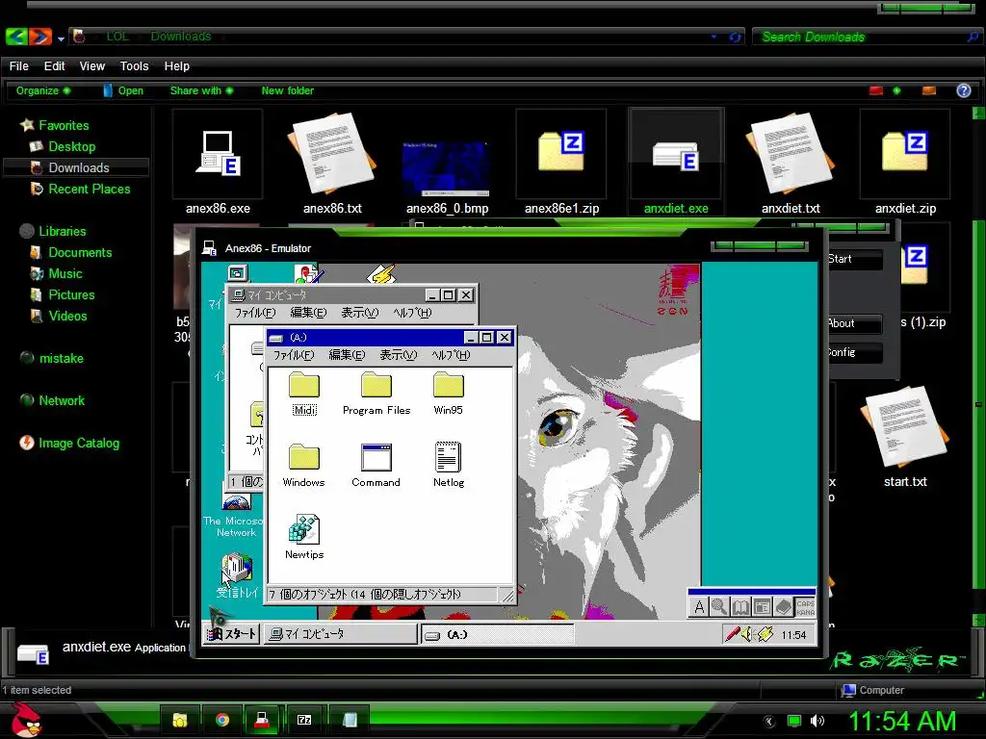Launch the Command program icon
This screenshot has width=986, height=739.
click(376, 465)
